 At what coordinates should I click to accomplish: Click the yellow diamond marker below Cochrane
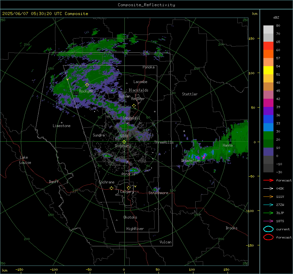click(x=111, y=188)
